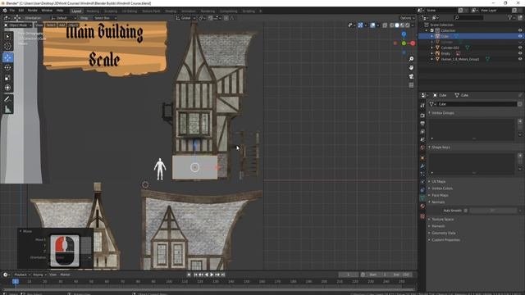Open the Options dropdown
525x295 pixels.
(x=407, y=18)
